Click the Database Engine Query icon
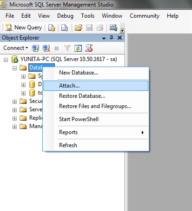This screenshot has width=192, height=211. click(x=52, y=27)
